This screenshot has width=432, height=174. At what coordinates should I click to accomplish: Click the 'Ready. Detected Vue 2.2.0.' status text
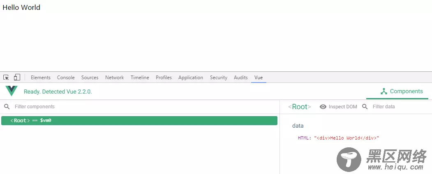(58, 92)
